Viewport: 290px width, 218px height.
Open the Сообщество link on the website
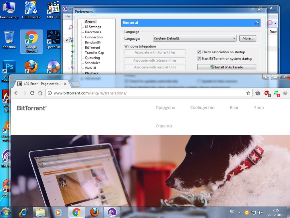coord(202,108)
